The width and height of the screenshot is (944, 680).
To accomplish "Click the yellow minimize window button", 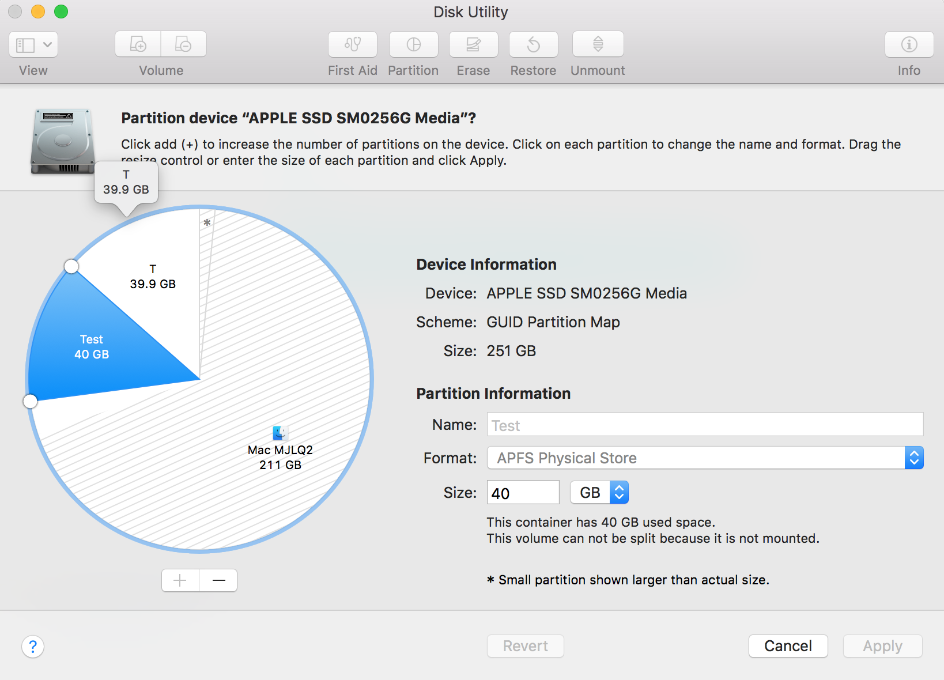I will (38, 12).
